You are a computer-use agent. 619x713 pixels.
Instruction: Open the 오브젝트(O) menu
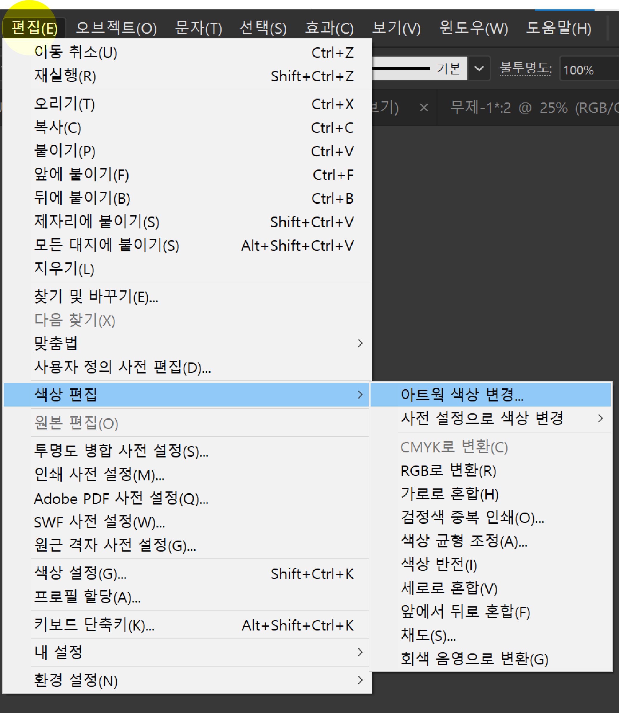pyautogui.click(x=116, y=28)
